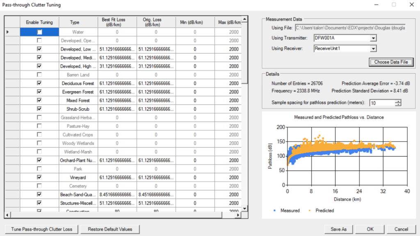Click Restore Default Values button

pyautogui.click(x=110, y=229)
